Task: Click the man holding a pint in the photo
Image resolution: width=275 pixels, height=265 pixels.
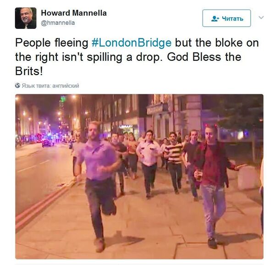Action: (x=214, y=182)
